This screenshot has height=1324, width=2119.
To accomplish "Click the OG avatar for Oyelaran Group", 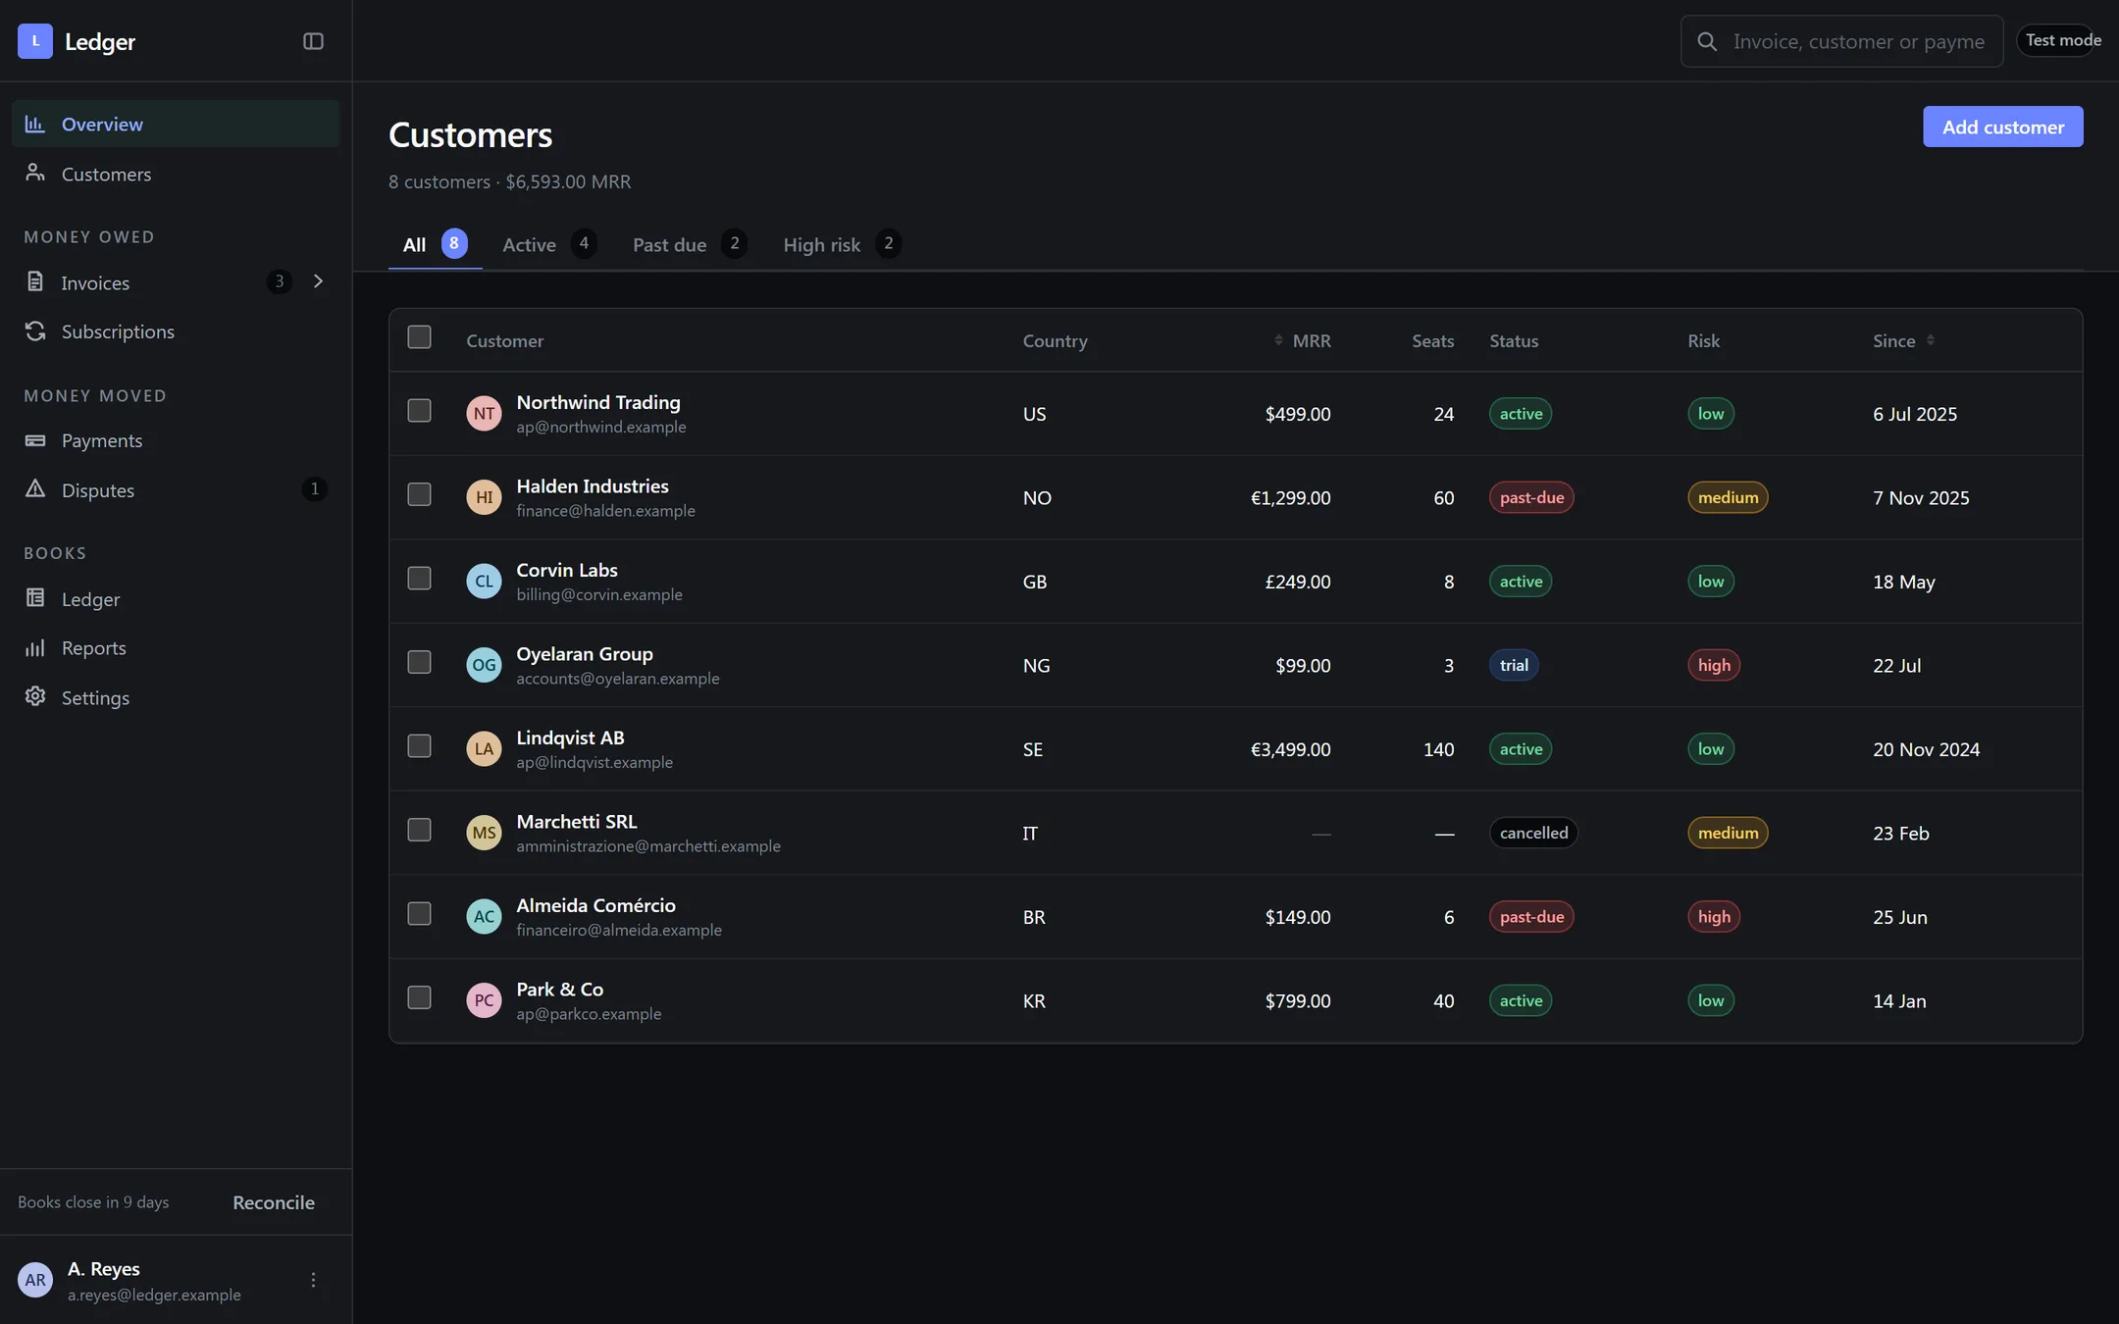I will click(x=484, y=665).
